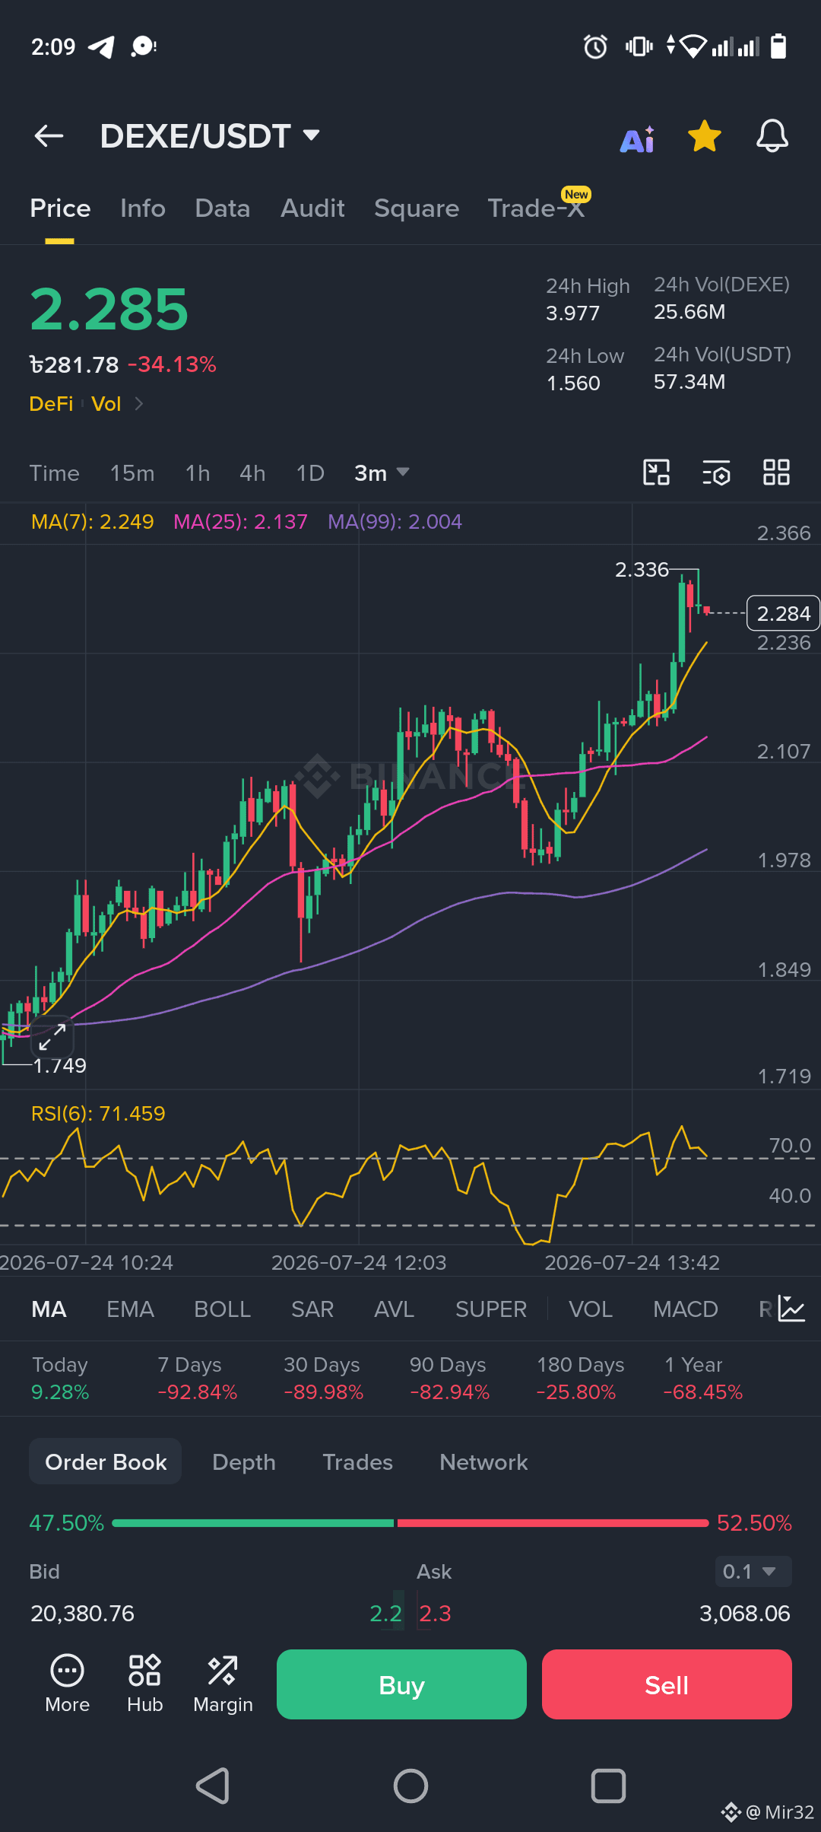Open the chart layout grid icon
This screenshot has width=821, height=1832.
tap(776, 472)
